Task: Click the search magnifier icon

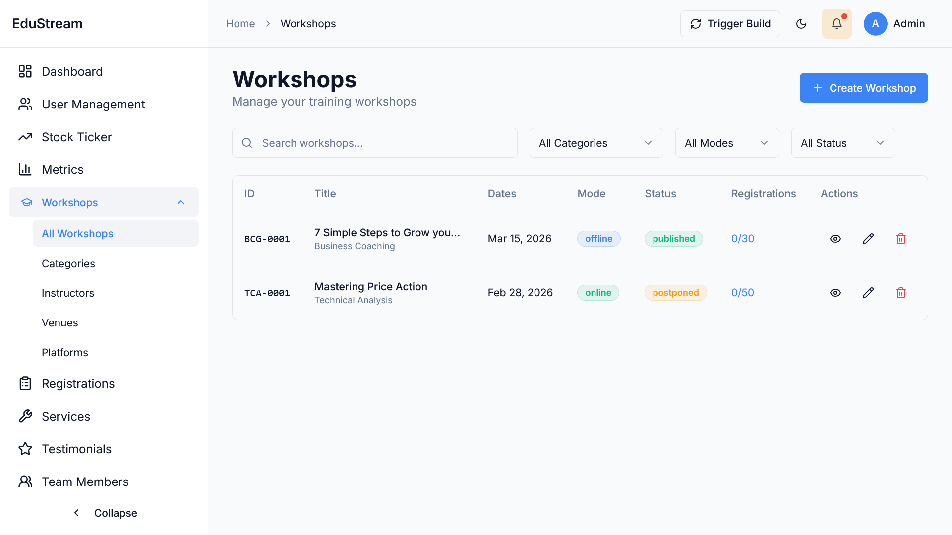Action: (247, 143)
